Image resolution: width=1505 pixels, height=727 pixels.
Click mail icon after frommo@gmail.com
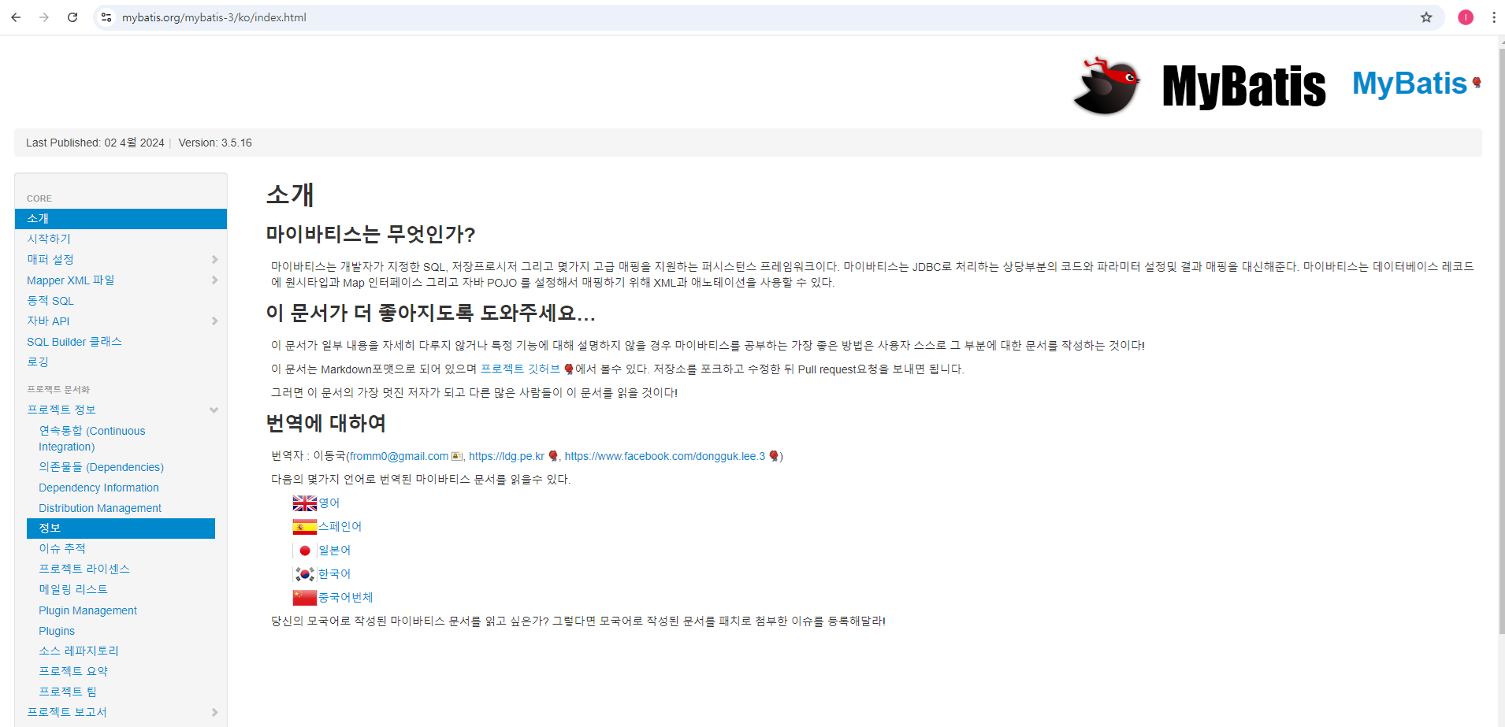click(x=457, y=456)
